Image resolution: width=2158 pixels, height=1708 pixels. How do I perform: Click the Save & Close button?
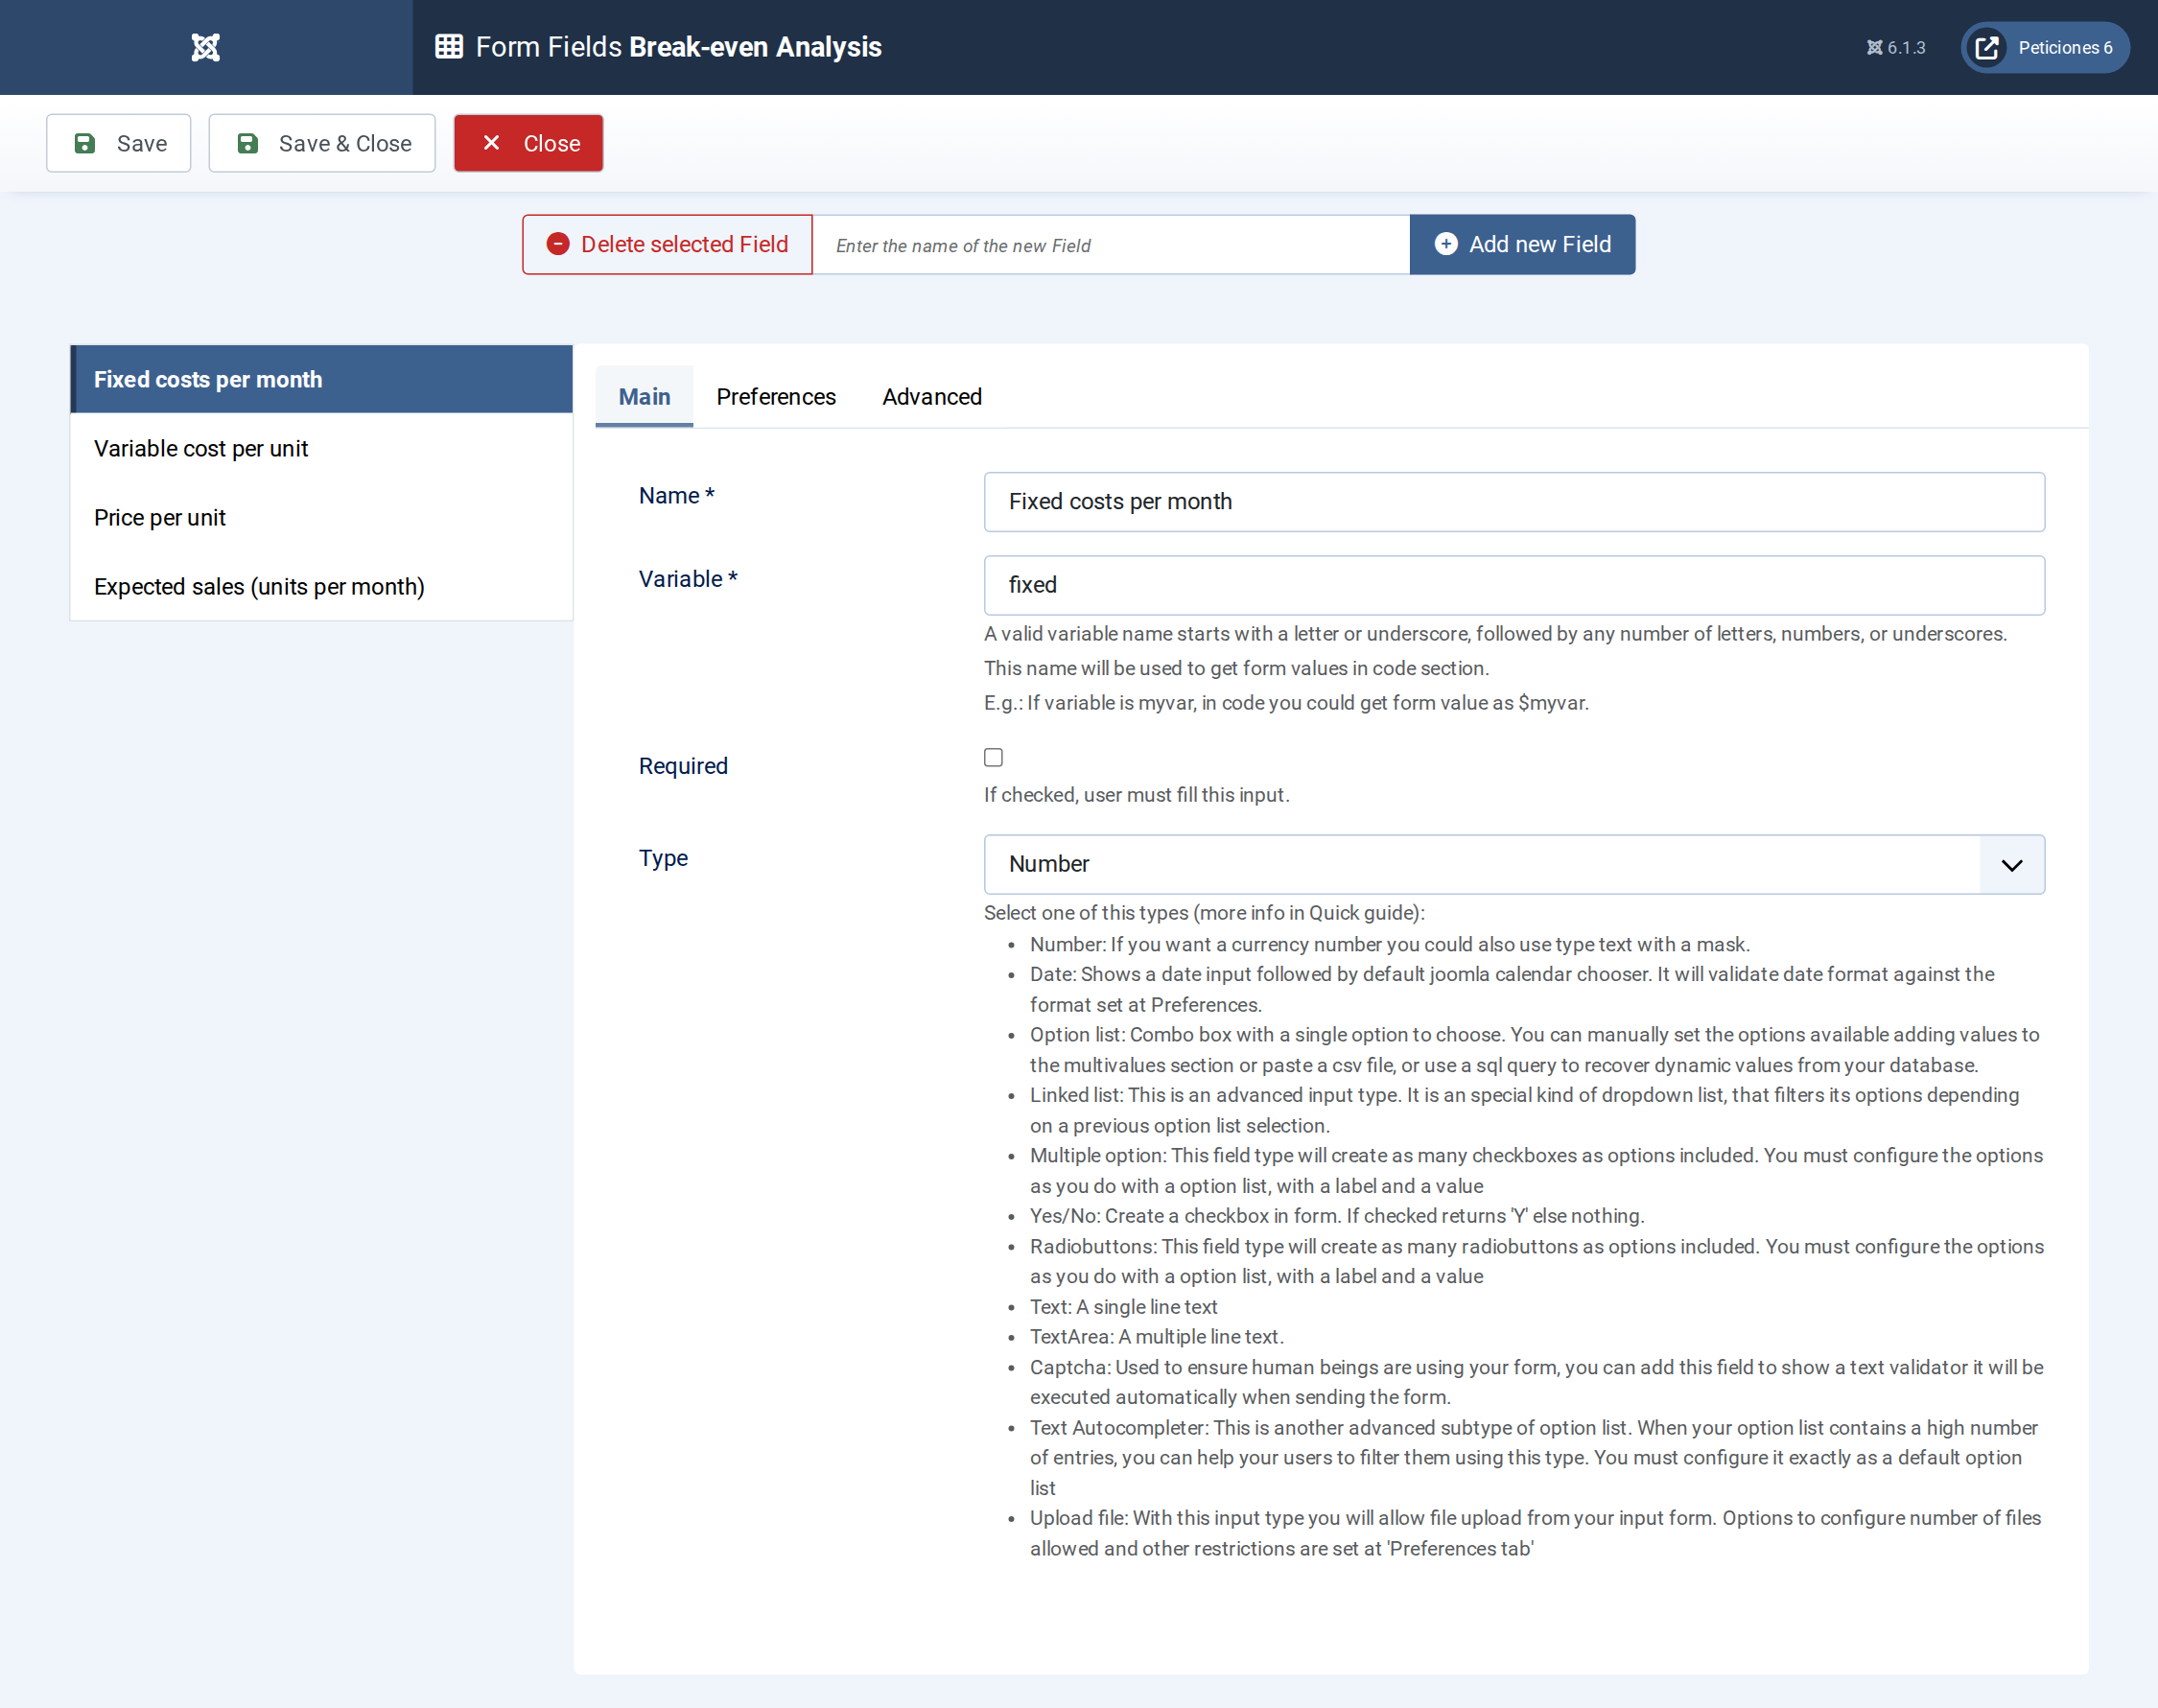[x=322, y=143]
